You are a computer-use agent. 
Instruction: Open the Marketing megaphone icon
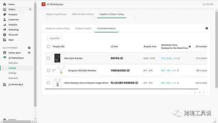coord(4,30)
